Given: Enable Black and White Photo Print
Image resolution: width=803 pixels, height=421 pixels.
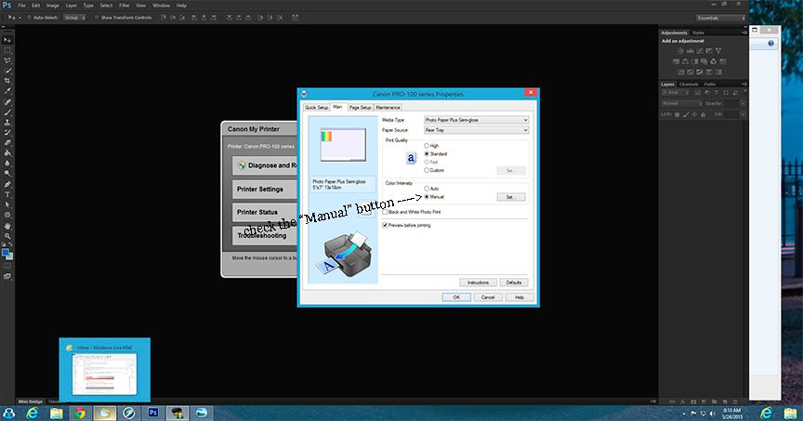Looking at the screenshot, I should [x=386, y=213].
